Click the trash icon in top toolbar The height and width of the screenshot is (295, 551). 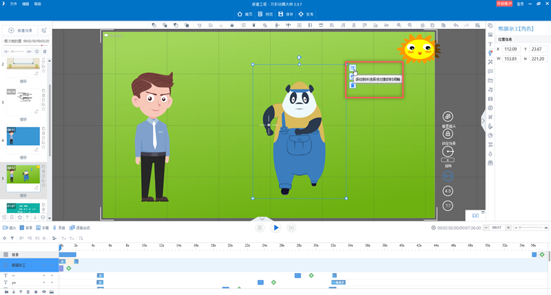pos(253,25)
